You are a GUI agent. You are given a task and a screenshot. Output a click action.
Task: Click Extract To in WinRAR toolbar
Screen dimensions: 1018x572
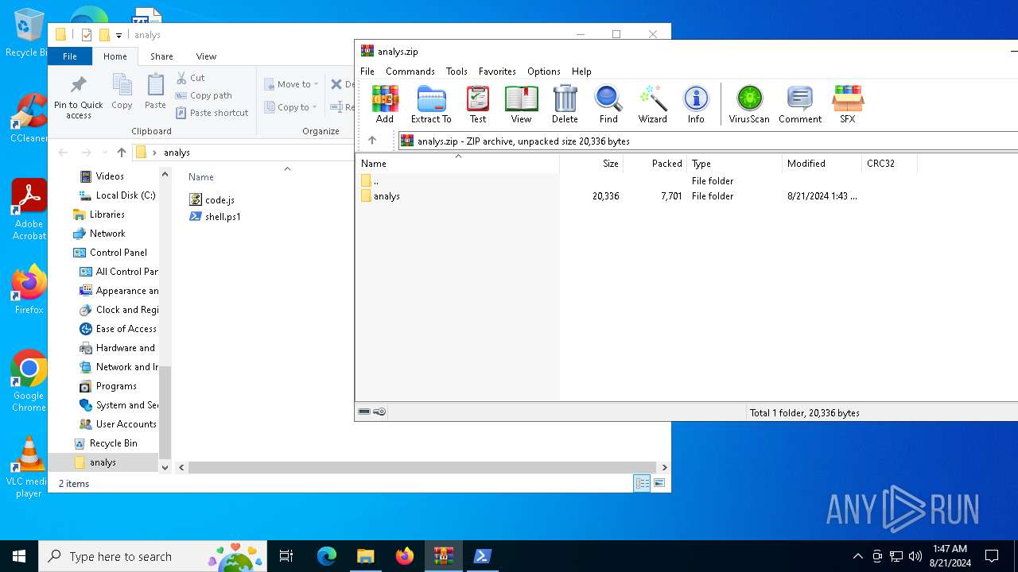pos(431,105)
